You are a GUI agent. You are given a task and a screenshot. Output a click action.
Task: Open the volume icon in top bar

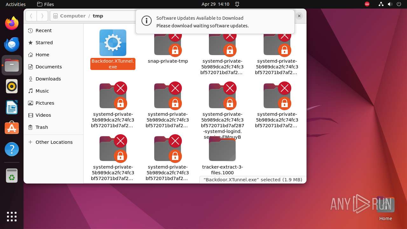390,4
